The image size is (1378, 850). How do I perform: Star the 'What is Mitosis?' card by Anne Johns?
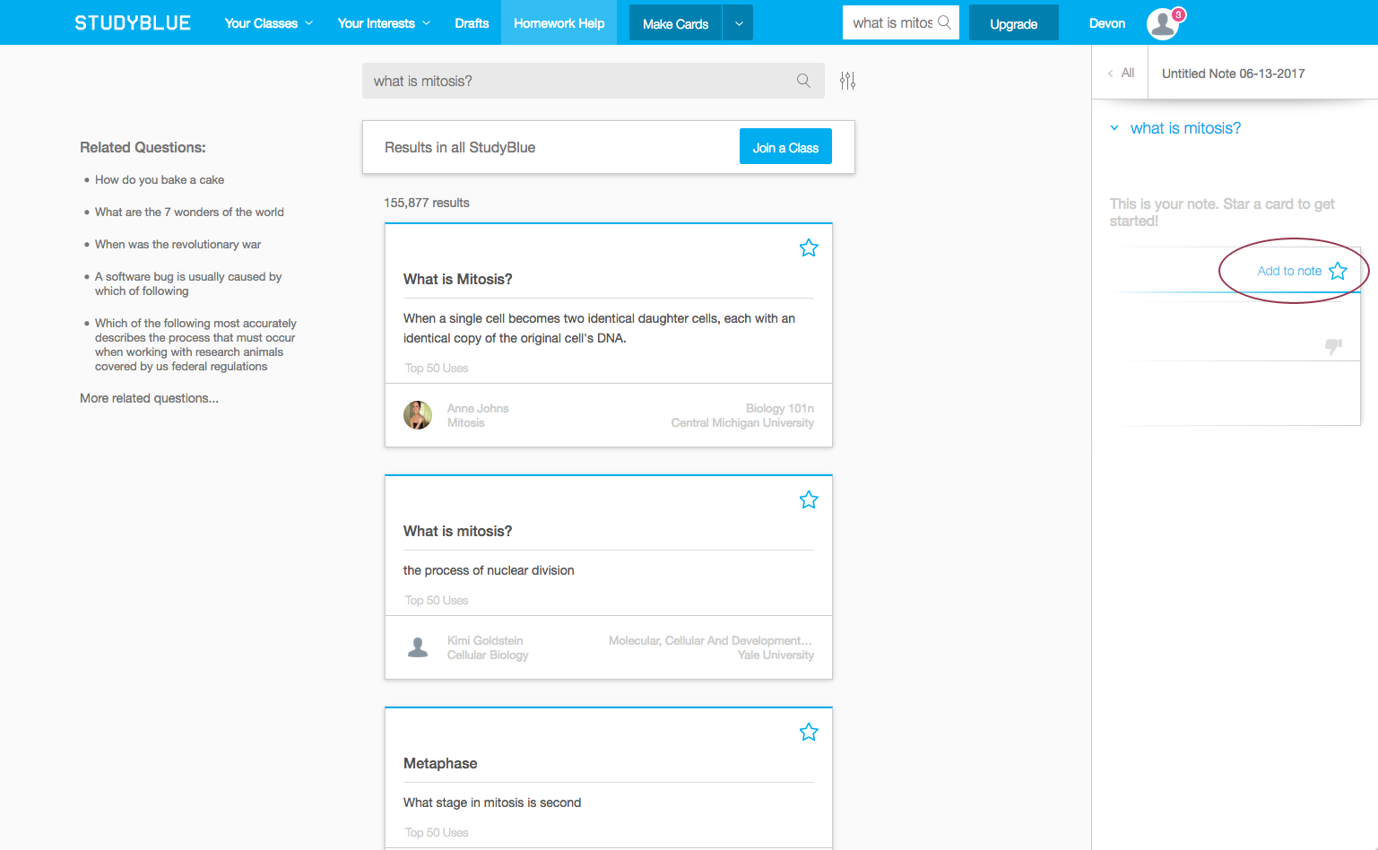point(809,247)
